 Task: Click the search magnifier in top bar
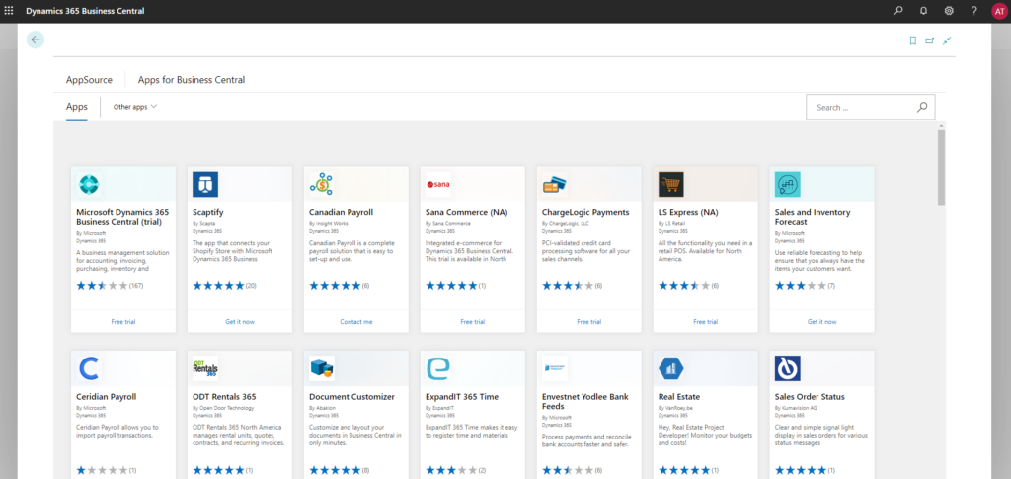click(x=898, y=11)
